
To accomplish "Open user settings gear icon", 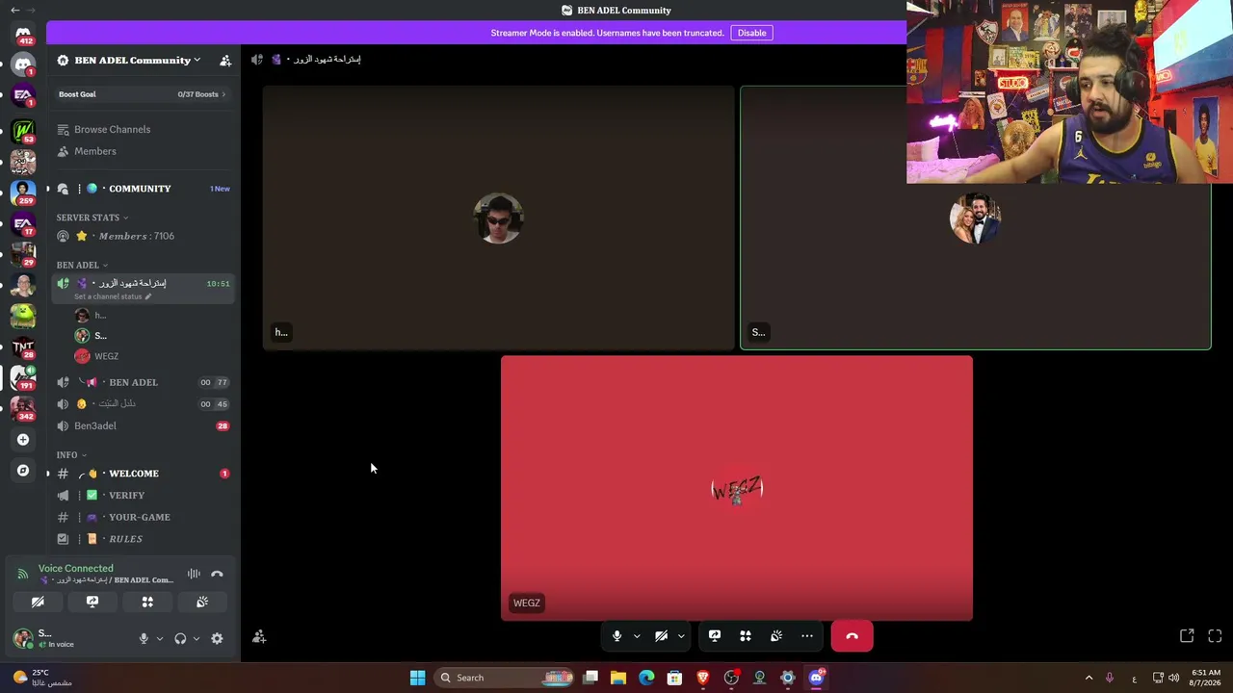I will point(217,638).
